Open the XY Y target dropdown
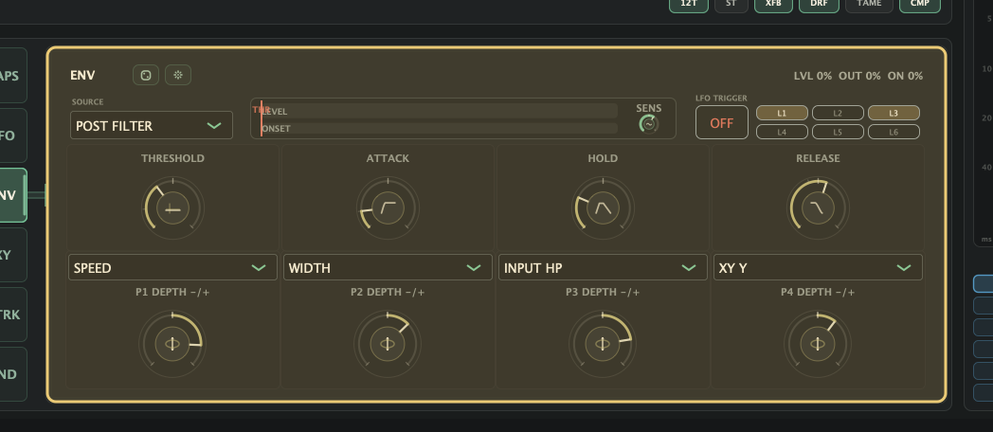The image size is (993, 432). tap(819, 267)
